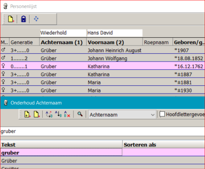Select the Johann Wolfgang Grüber row

[102, 58]
